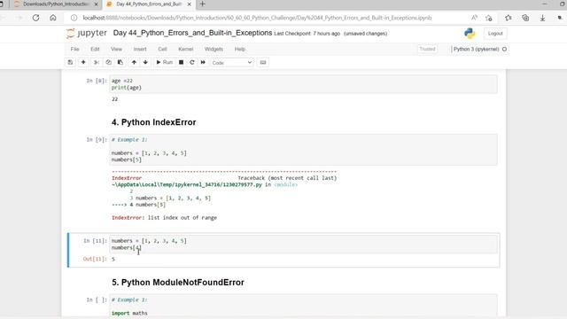Click the 'IndexError: list index out of range' message
Viewport: 567px width, 319px height.
164,218
